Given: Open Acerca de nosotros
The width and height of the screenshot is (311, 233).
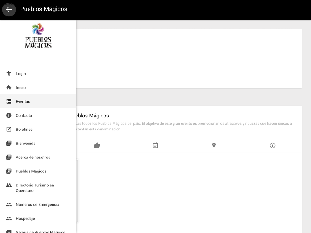Looking at the screenshot, I should click(38, 157).
